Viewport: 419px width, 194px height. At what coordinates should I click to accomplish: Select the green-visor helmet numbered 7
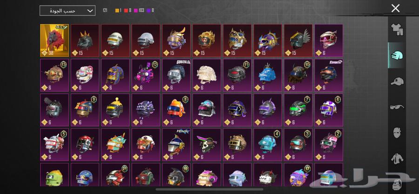pos(298,110)
